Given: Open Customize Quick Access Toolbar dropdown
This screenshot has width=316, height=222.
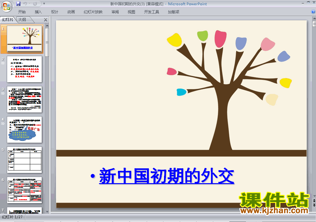Looking at the screenshot, I should pyautogui.click(x=44, y=4).
